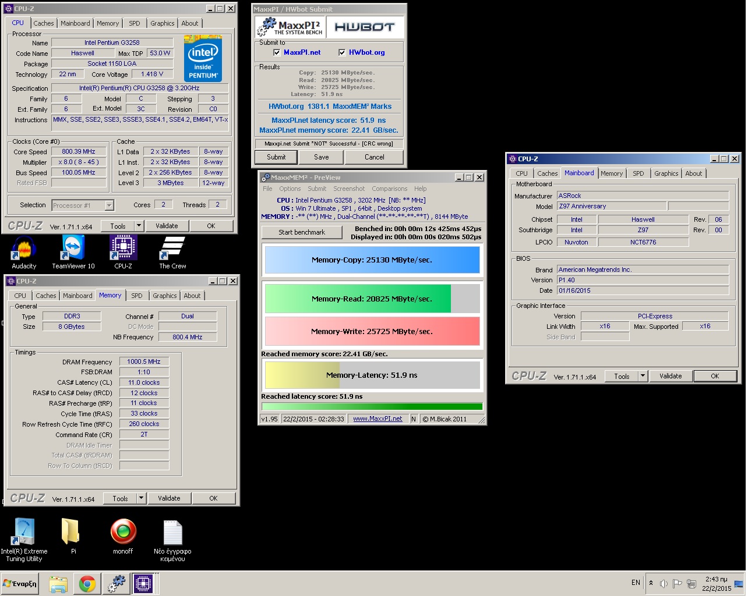Click the Intel Pentium logo in CPU-Z

click(x=203, y=59)
